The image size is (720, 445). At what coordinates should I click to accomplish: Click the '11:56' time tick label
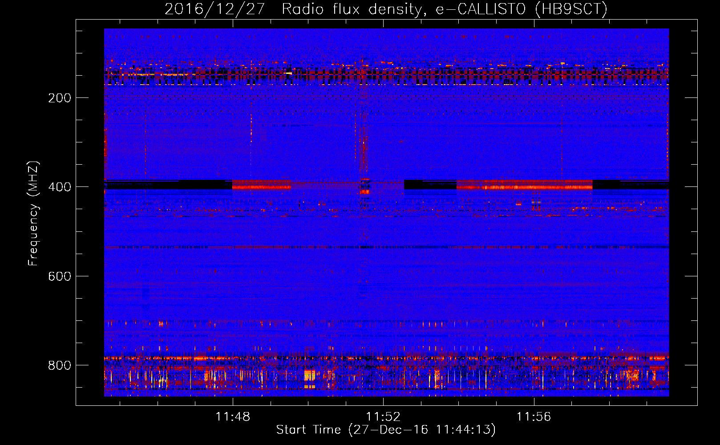(x=534, y=417)
